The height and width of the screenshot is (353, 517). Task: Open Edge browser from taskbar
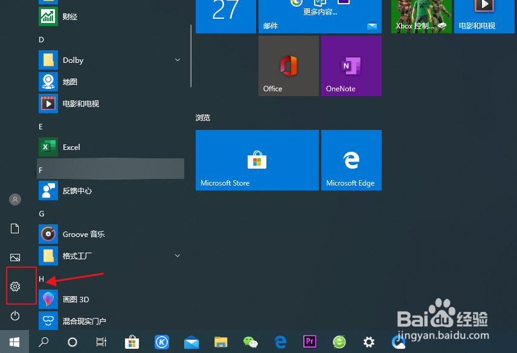point(280,342)
